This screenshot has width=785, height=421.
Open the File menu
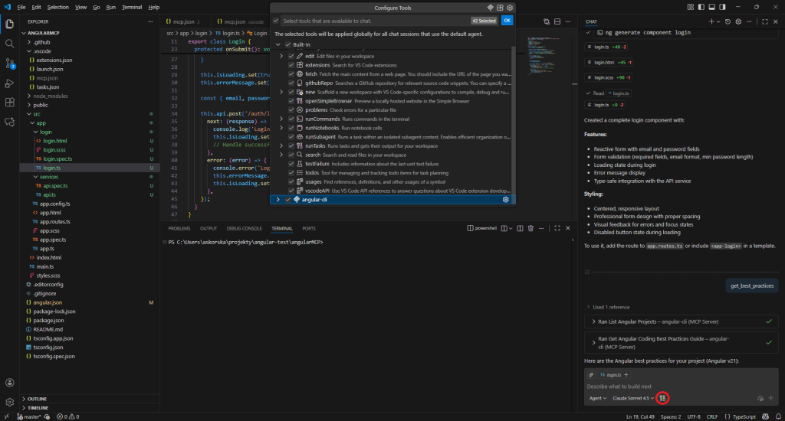coord(21,7)
